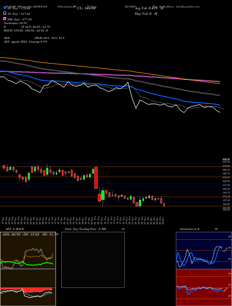Click the 'Day Vol: 0 M' label

(x=146, y=13)
